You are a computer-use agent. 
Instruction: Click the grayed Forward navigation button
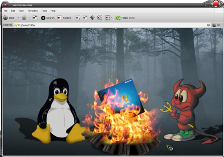[24, 18]
